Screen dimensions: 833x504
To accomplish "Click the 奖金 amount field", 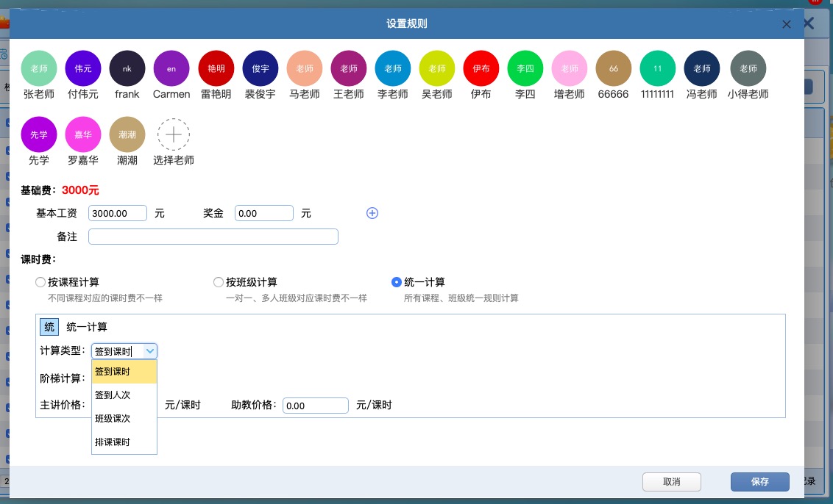I will click(x=264, y=213).
